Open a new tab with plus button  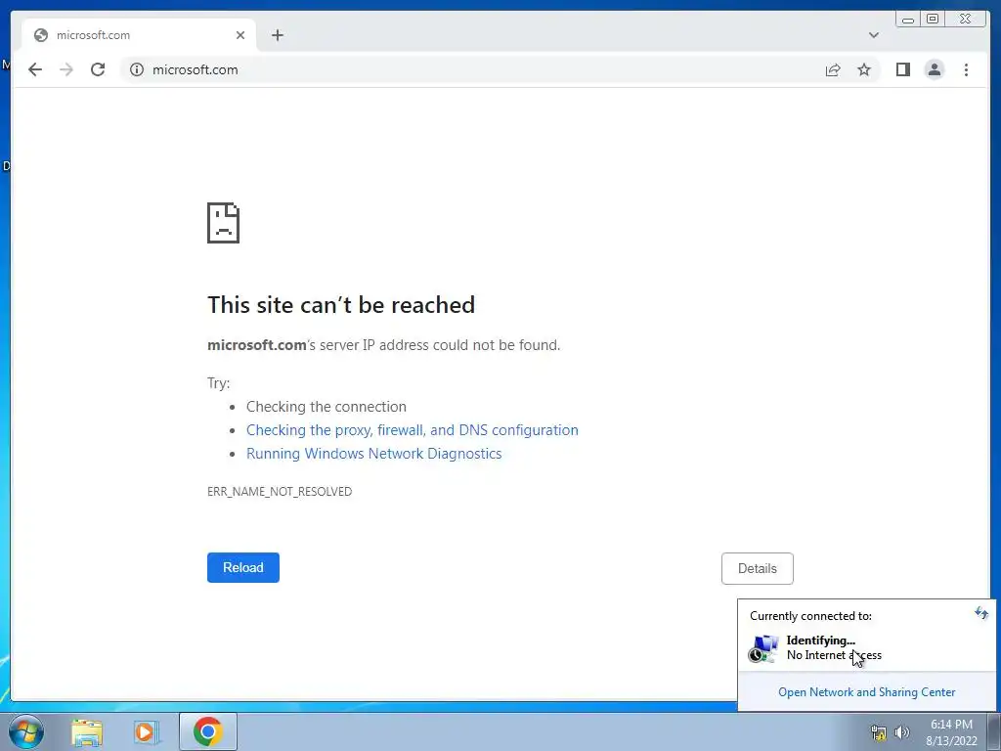(277, 35)
